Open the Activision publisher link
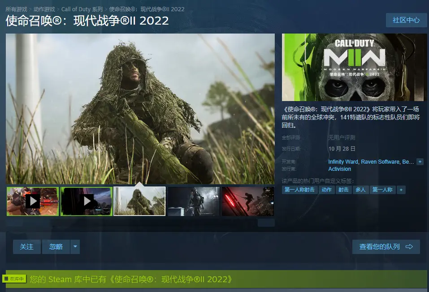This screenshot has height=292, width=429. coord(339,169)
